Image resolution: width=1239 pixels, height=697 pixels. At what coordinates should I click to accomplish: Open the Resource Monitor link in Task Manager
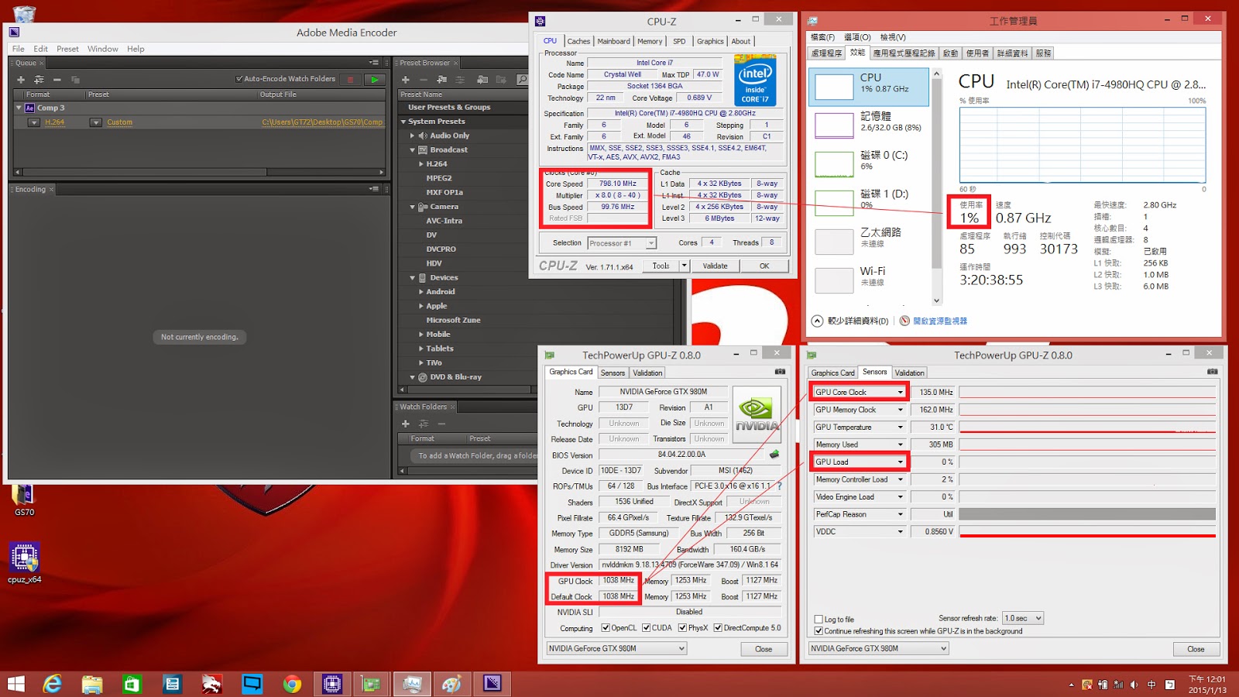(x=939, y=321)
